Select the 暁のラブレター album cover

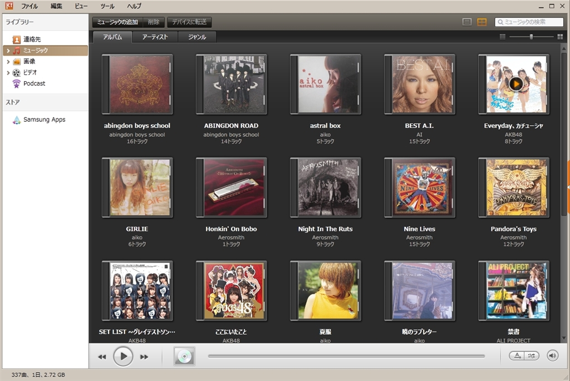tap(420, 290)
